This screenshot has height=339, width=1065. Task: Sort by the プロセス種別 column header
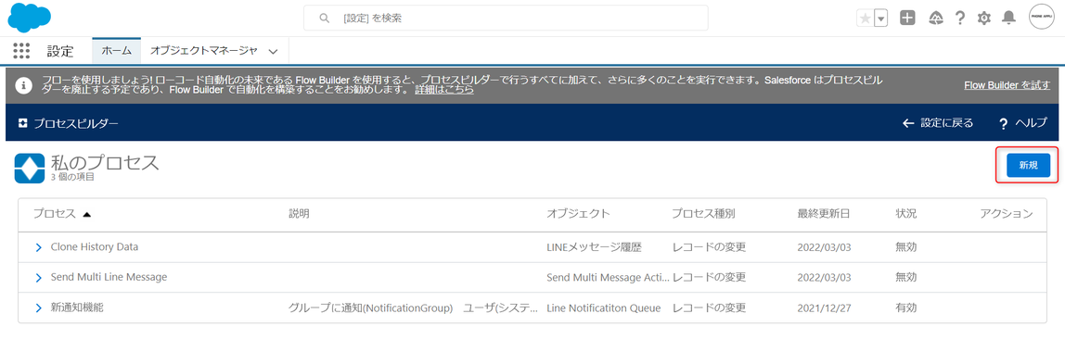703,214
